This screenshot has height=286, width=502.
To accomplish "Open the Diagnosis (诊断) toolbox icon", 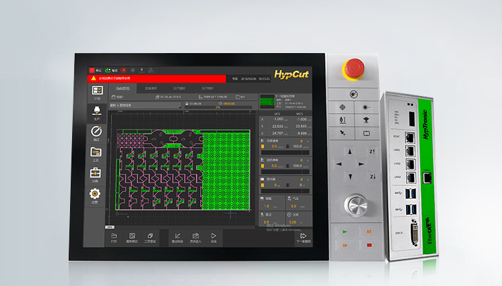I will [96, 173].
